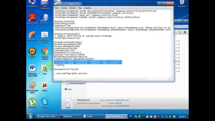Click DefaultInput.ini taskbar button
The width and height of the screenshot is (215, 121).
point(116,116)
